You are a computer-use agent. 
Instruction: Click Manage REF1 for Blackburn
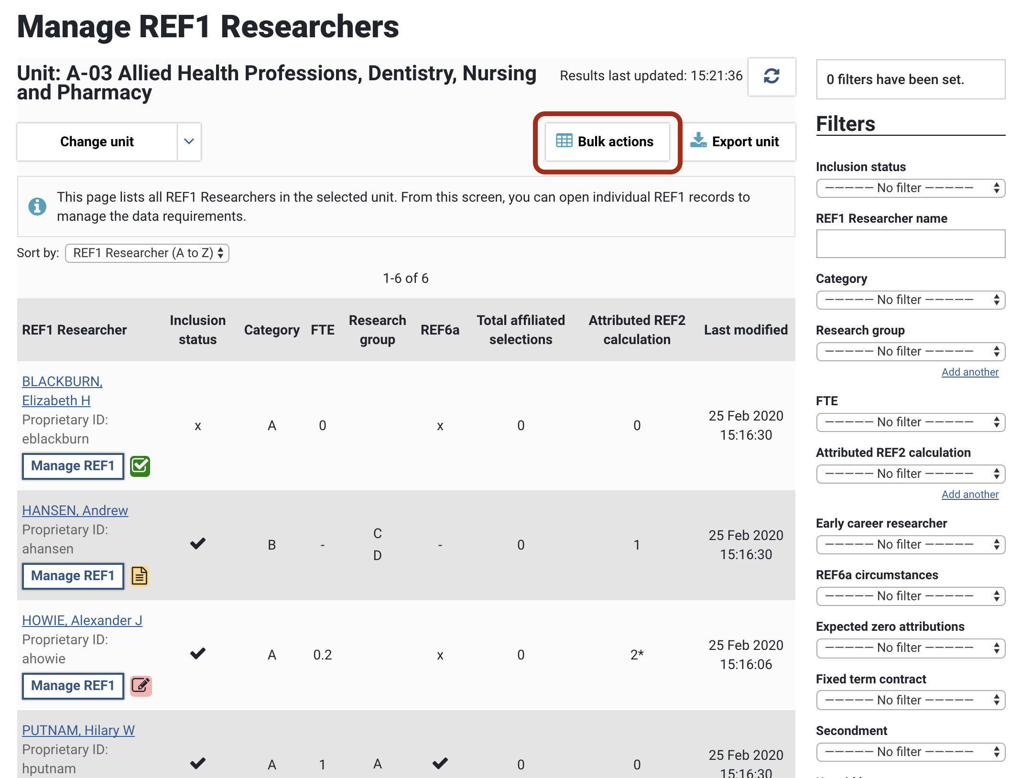[x=73, y=466]
